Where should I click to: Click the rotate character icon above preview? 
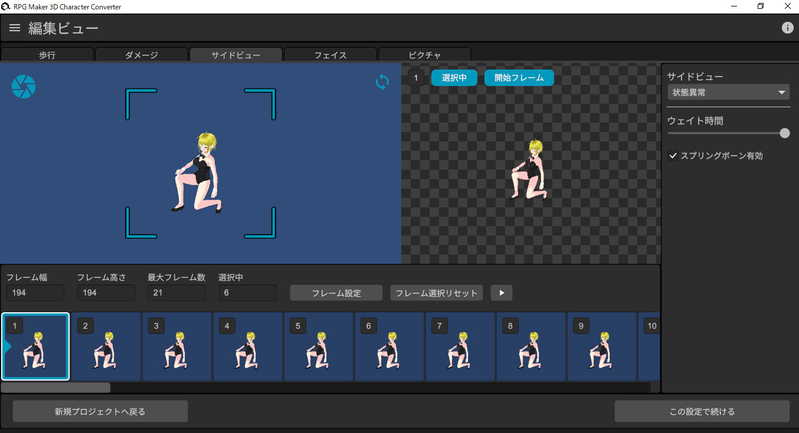382,82
